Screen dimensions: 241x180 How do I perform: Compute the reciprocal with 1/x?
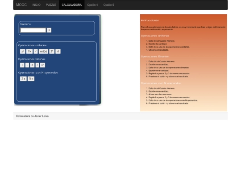pyautogui.click(x=29, y=52)
